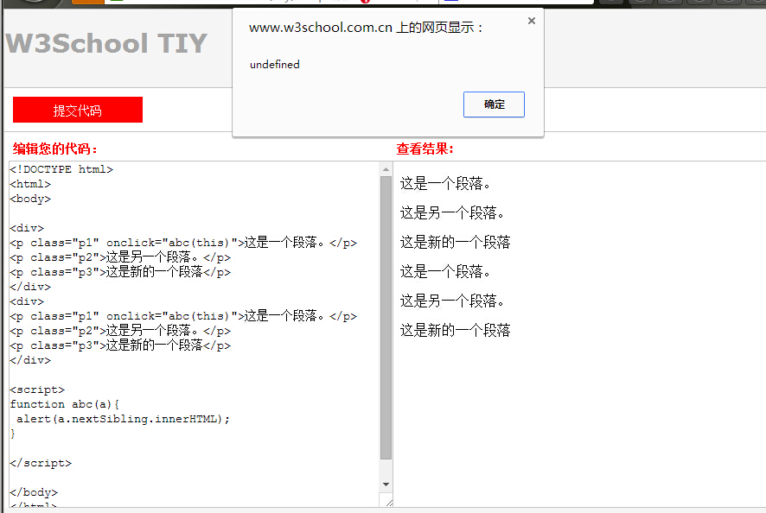Click the second 这是一个段落。 in results
Screen dimensions: 766x513
click(445, 271)
